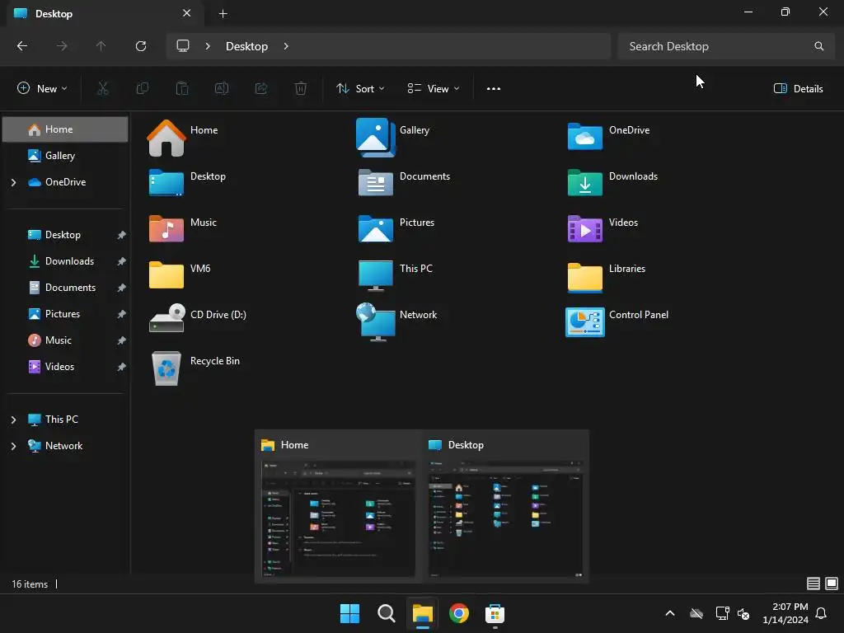Screen dimensions: 844x633
Task: Expand Network in the sidebar tree
Action: [x=13, y=446]
